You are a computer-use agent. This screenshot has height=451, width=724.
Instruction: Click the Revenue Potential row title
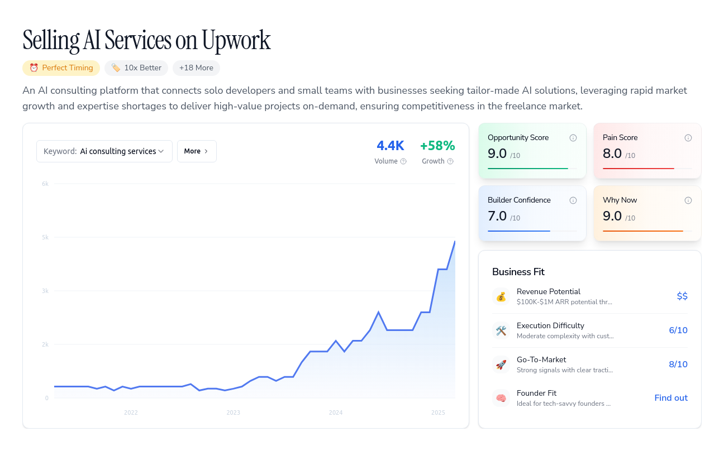549,291
